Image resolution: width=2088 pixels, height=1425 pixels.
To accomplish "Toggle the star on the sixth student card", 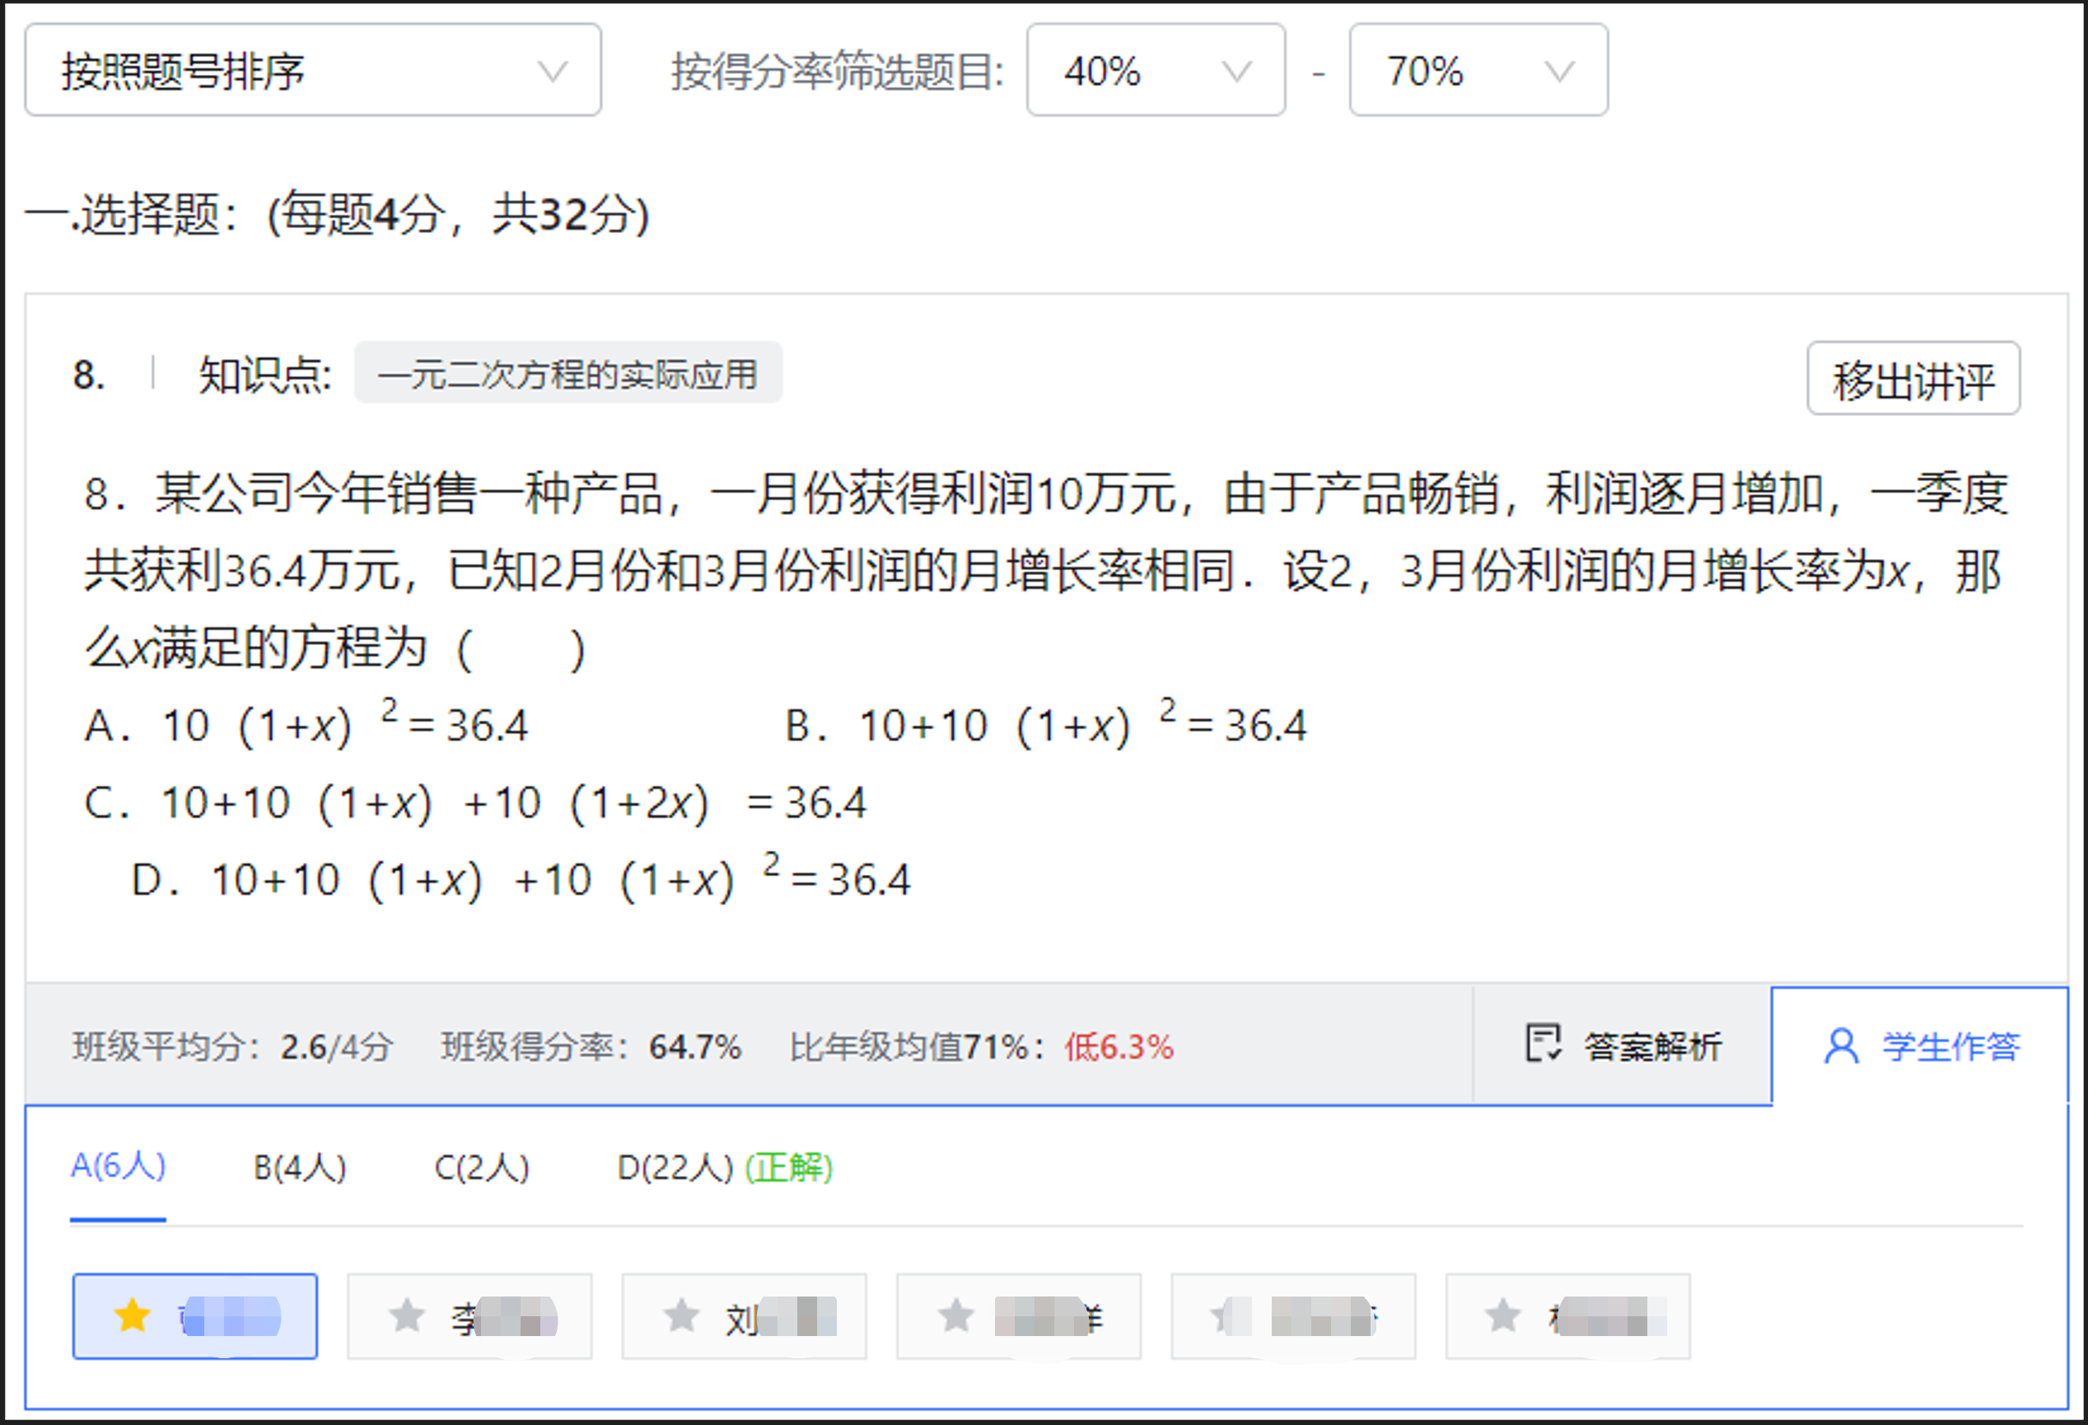I will click(1503, 1316).
